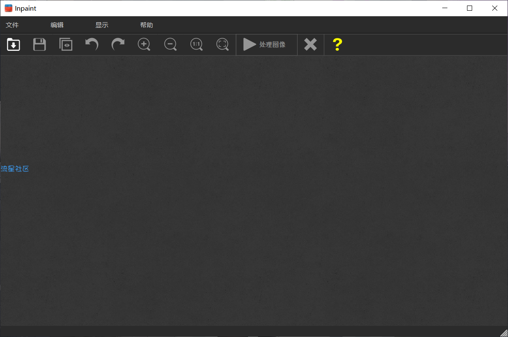Click the X cancel icon in the toolbar
Image resolution: width=508 pixels, height=337 pixels.
pos(310,44)
